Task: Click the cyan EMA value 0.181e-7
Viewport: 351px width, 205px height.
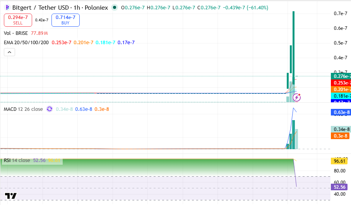Action: point(105,43)
